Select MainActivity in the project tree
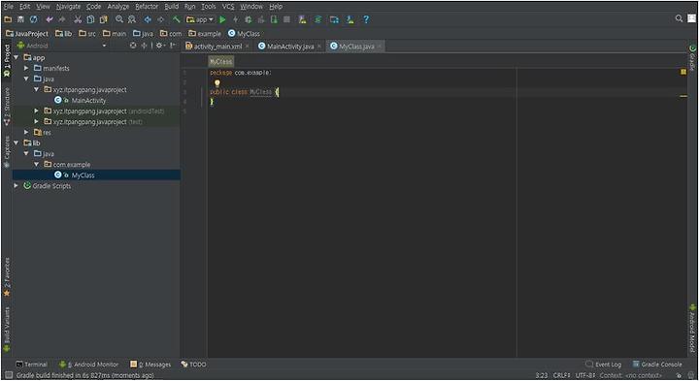The height and width of the screenshot is (381, 699). tap(88, 100)
